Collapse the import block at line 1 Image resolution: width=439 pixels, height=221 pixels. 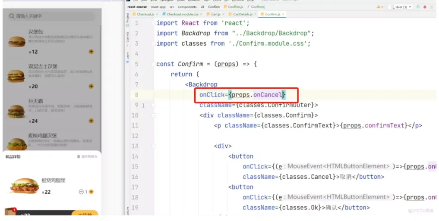(154, 23)
